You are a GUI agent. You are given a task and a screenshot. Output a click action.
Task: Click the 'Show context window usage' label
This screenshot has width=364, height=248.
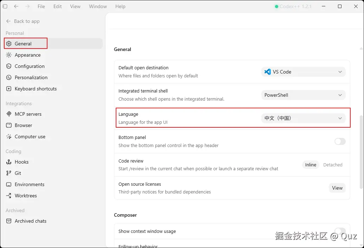point(147,231)
